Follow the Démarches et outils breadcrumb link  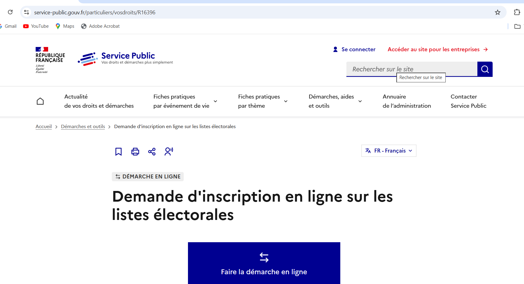click(x=83, y=127)
